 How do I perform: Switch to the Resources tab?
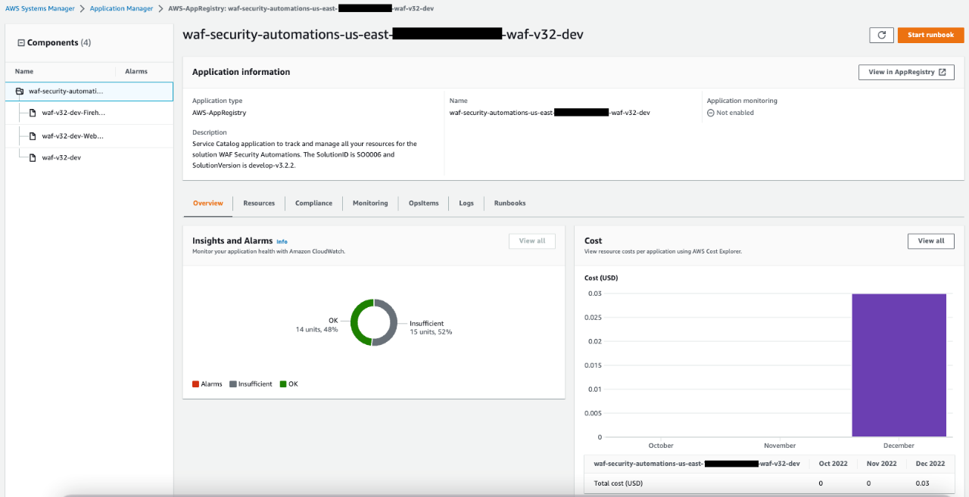click(x=259, y=203)
